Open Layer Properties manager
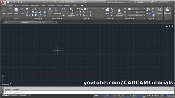Viewport: 175px width, 98px height. 71,12
